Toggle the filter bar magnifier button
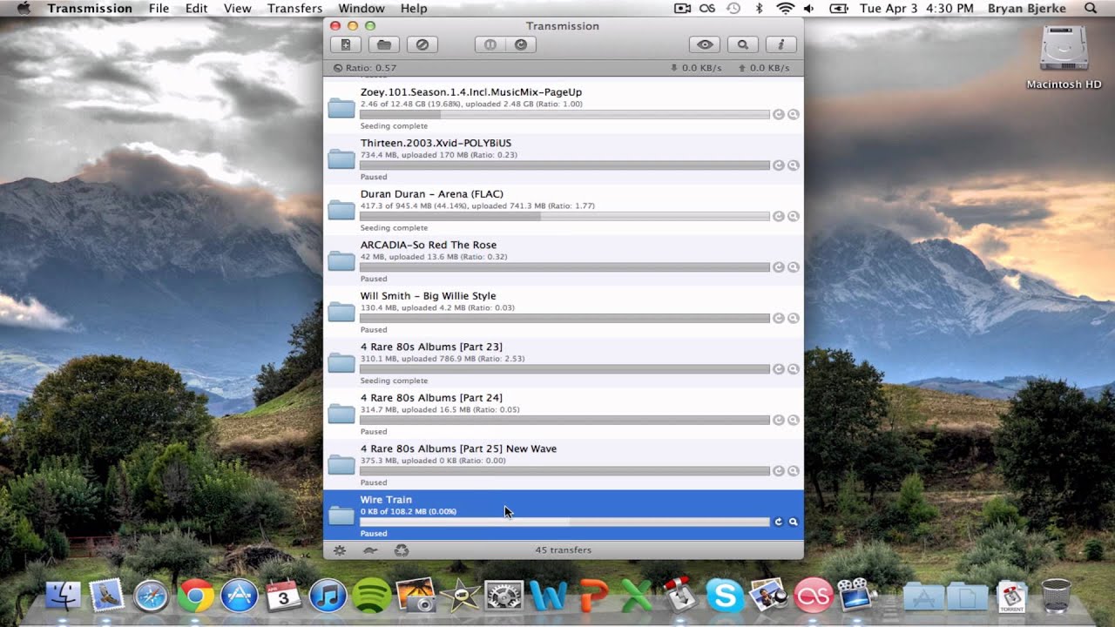 [x=743, y=44]
